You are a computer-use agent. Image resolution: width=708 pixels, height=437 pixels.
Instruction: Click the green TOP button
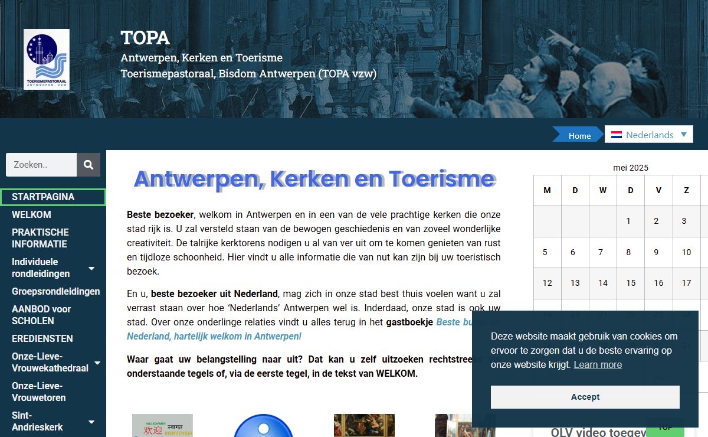[665, 428]
